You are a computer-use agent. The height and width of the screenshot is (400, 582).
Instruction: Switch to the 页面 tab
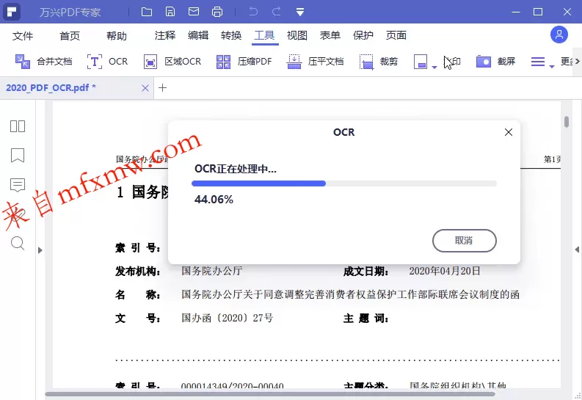(x=396, y=35)
